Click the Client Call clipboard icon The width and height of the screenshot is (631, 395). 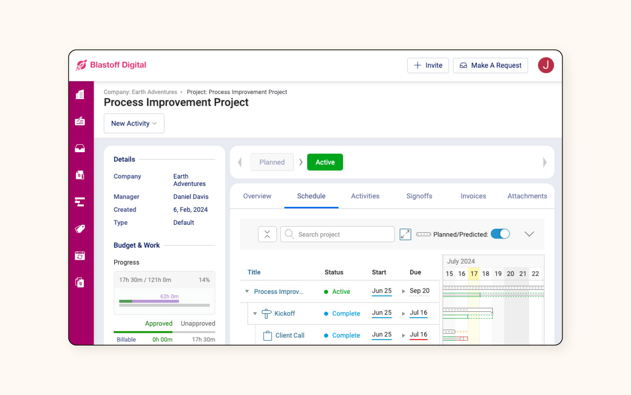(268, 335)
